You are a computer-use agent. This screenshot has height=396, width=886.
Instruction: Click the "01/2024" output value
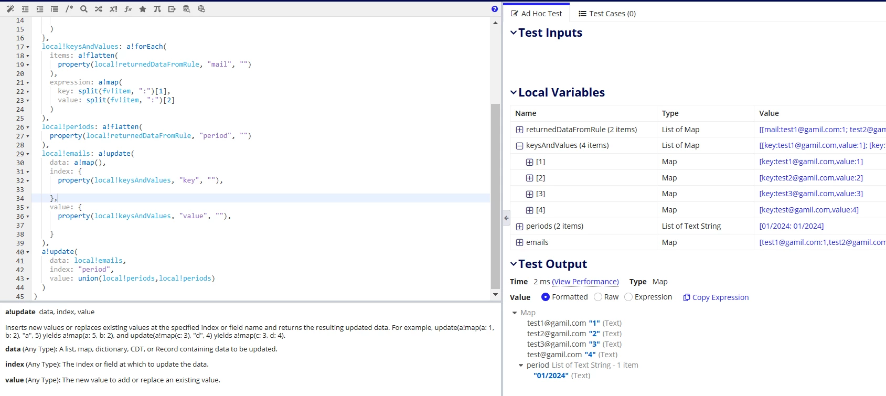point(551,376)
